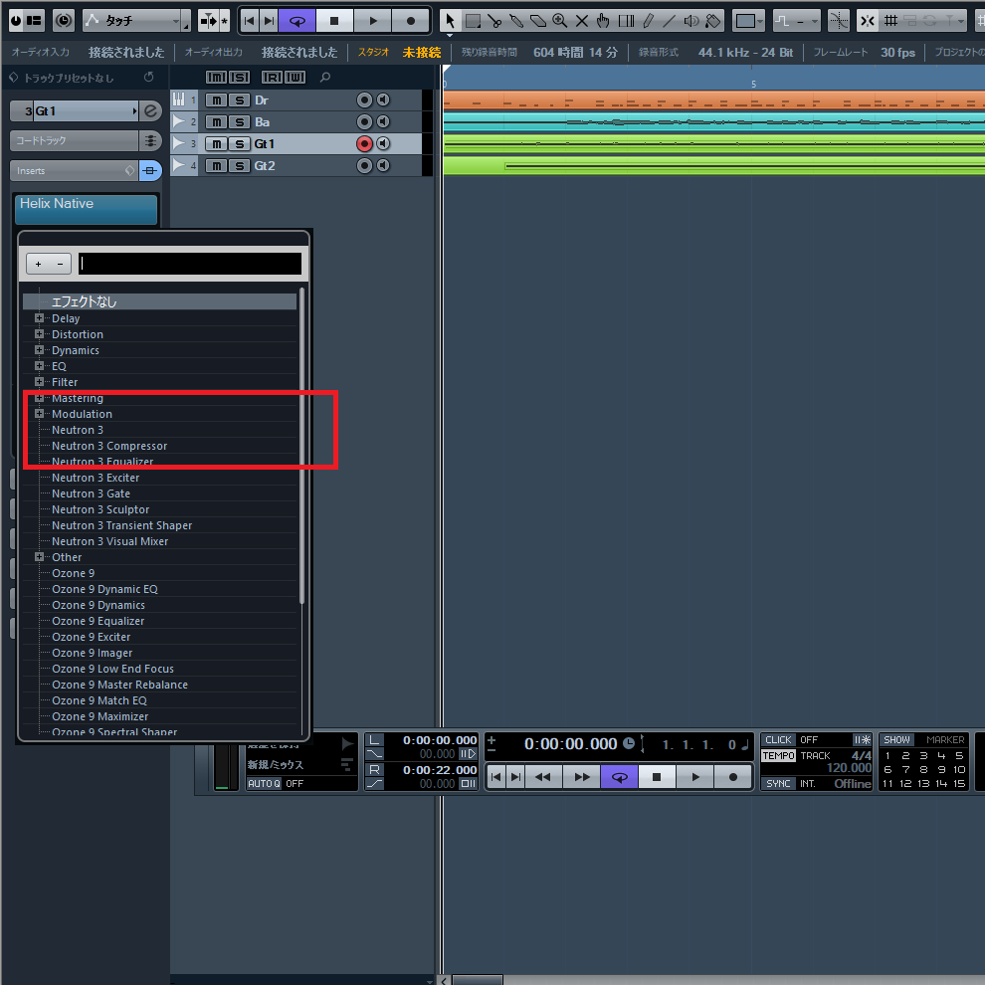985x985 pixels.
Task: Mute the Dr track
Action: pyautogui.click(x=216, y=100)
